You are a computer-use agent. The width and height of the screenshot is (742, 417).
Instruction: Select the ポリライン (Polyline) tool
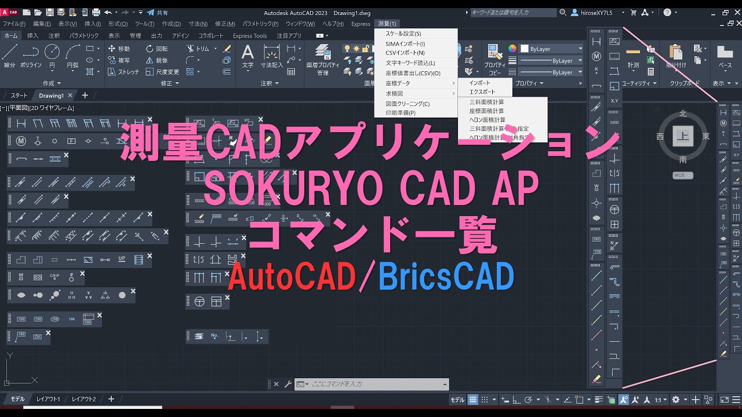coord(31,57)
